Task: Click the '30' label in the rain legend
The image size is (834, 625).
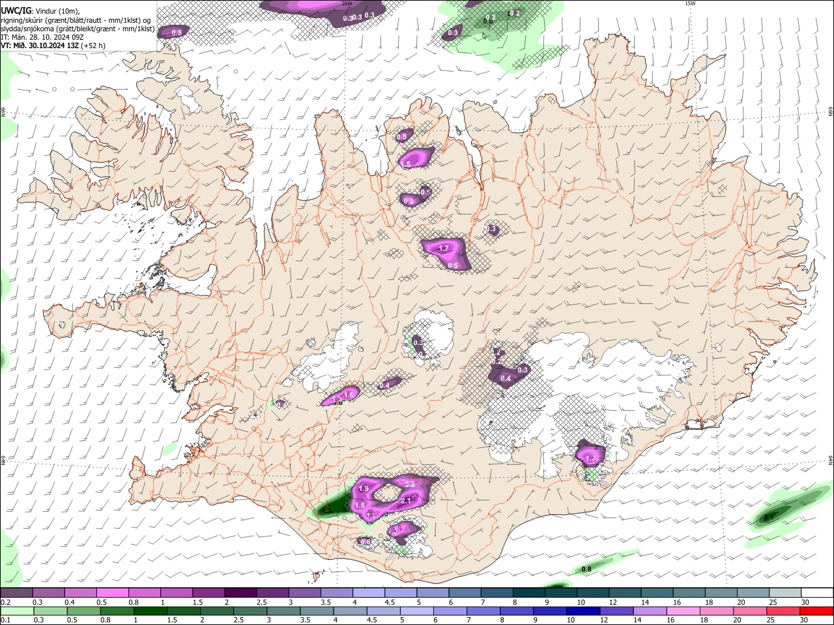Action: coord(805,620)
